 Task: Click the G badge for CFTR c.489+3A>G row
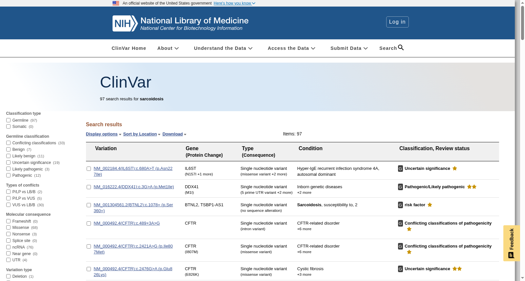[x=400, y=223]
